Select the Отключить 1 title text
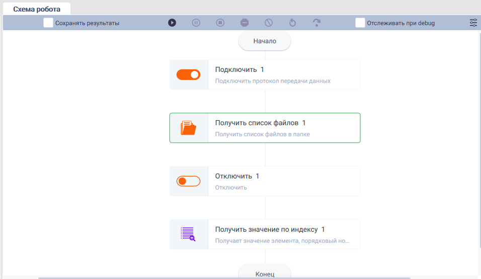The width and height of the screenshot is (481, 279). click(237, 176)
